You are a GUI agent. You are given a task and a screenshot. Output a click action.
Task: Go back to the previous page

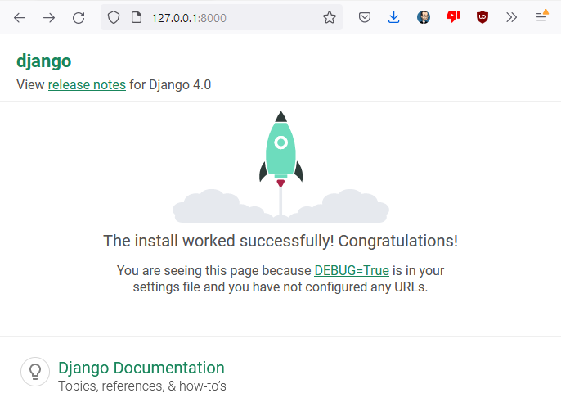coord(20,17)
